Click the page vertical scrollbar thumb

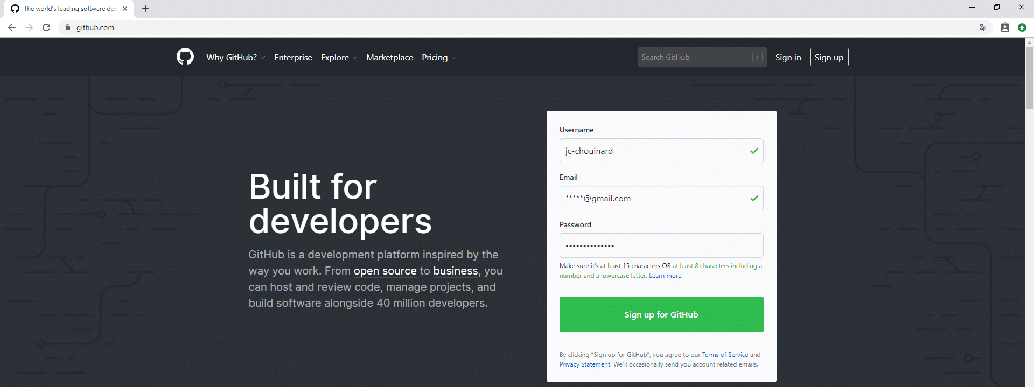pos(1029,78)
